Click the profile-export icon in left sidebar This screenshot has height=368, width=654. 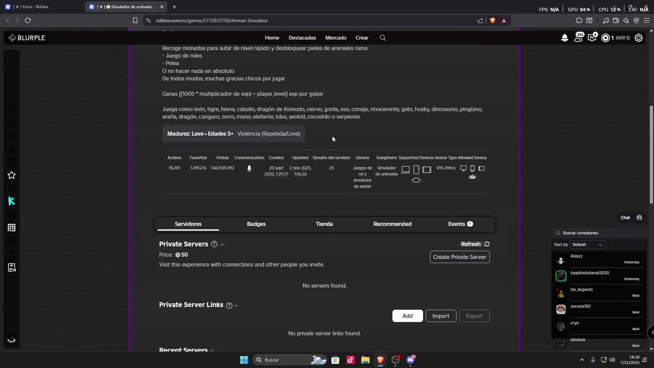tap(11, 268)
